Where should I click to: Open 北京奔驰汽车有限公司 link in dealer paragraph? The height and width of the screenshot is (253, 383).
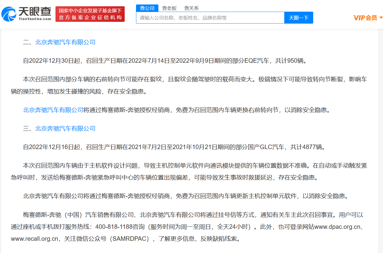53,110
